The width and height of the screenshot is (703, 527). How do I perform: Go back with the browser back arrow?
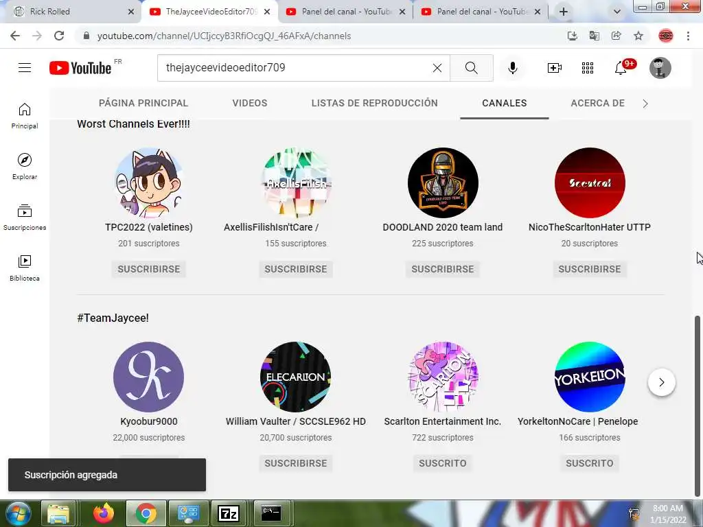coord(15,36)
